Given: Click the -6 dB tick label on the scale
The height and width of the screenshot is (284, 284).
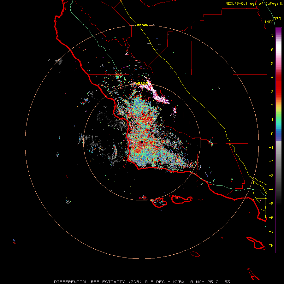Looking at the screenshot, I should pyautogui.click(x=271, y=218).
